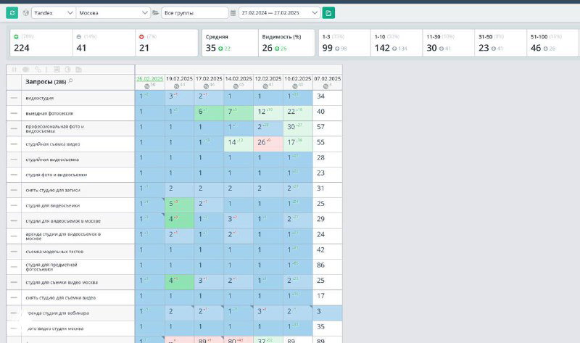Select студийная съемка видео query
The width and height of the screenshot is (580, 343).
click(x=53, y=144)
